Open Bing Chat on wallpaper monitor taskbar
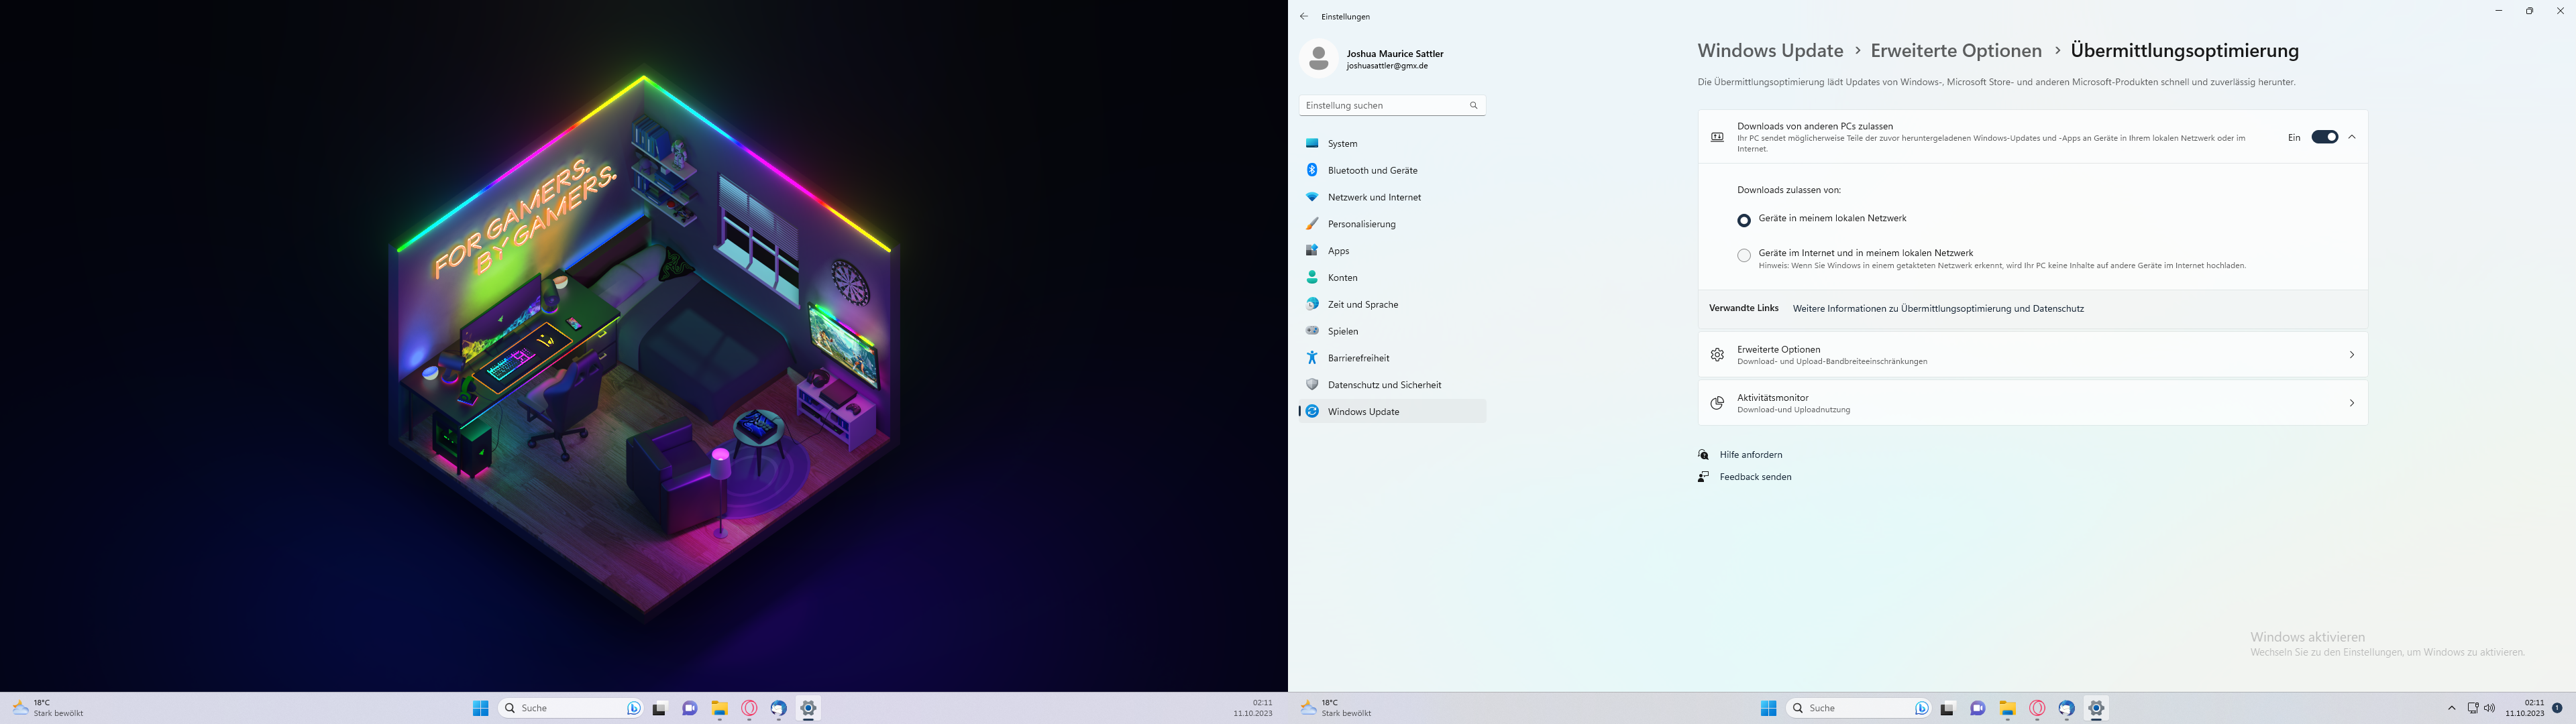The height and width of the screenshot is (724, 2576). click(633, 708)
